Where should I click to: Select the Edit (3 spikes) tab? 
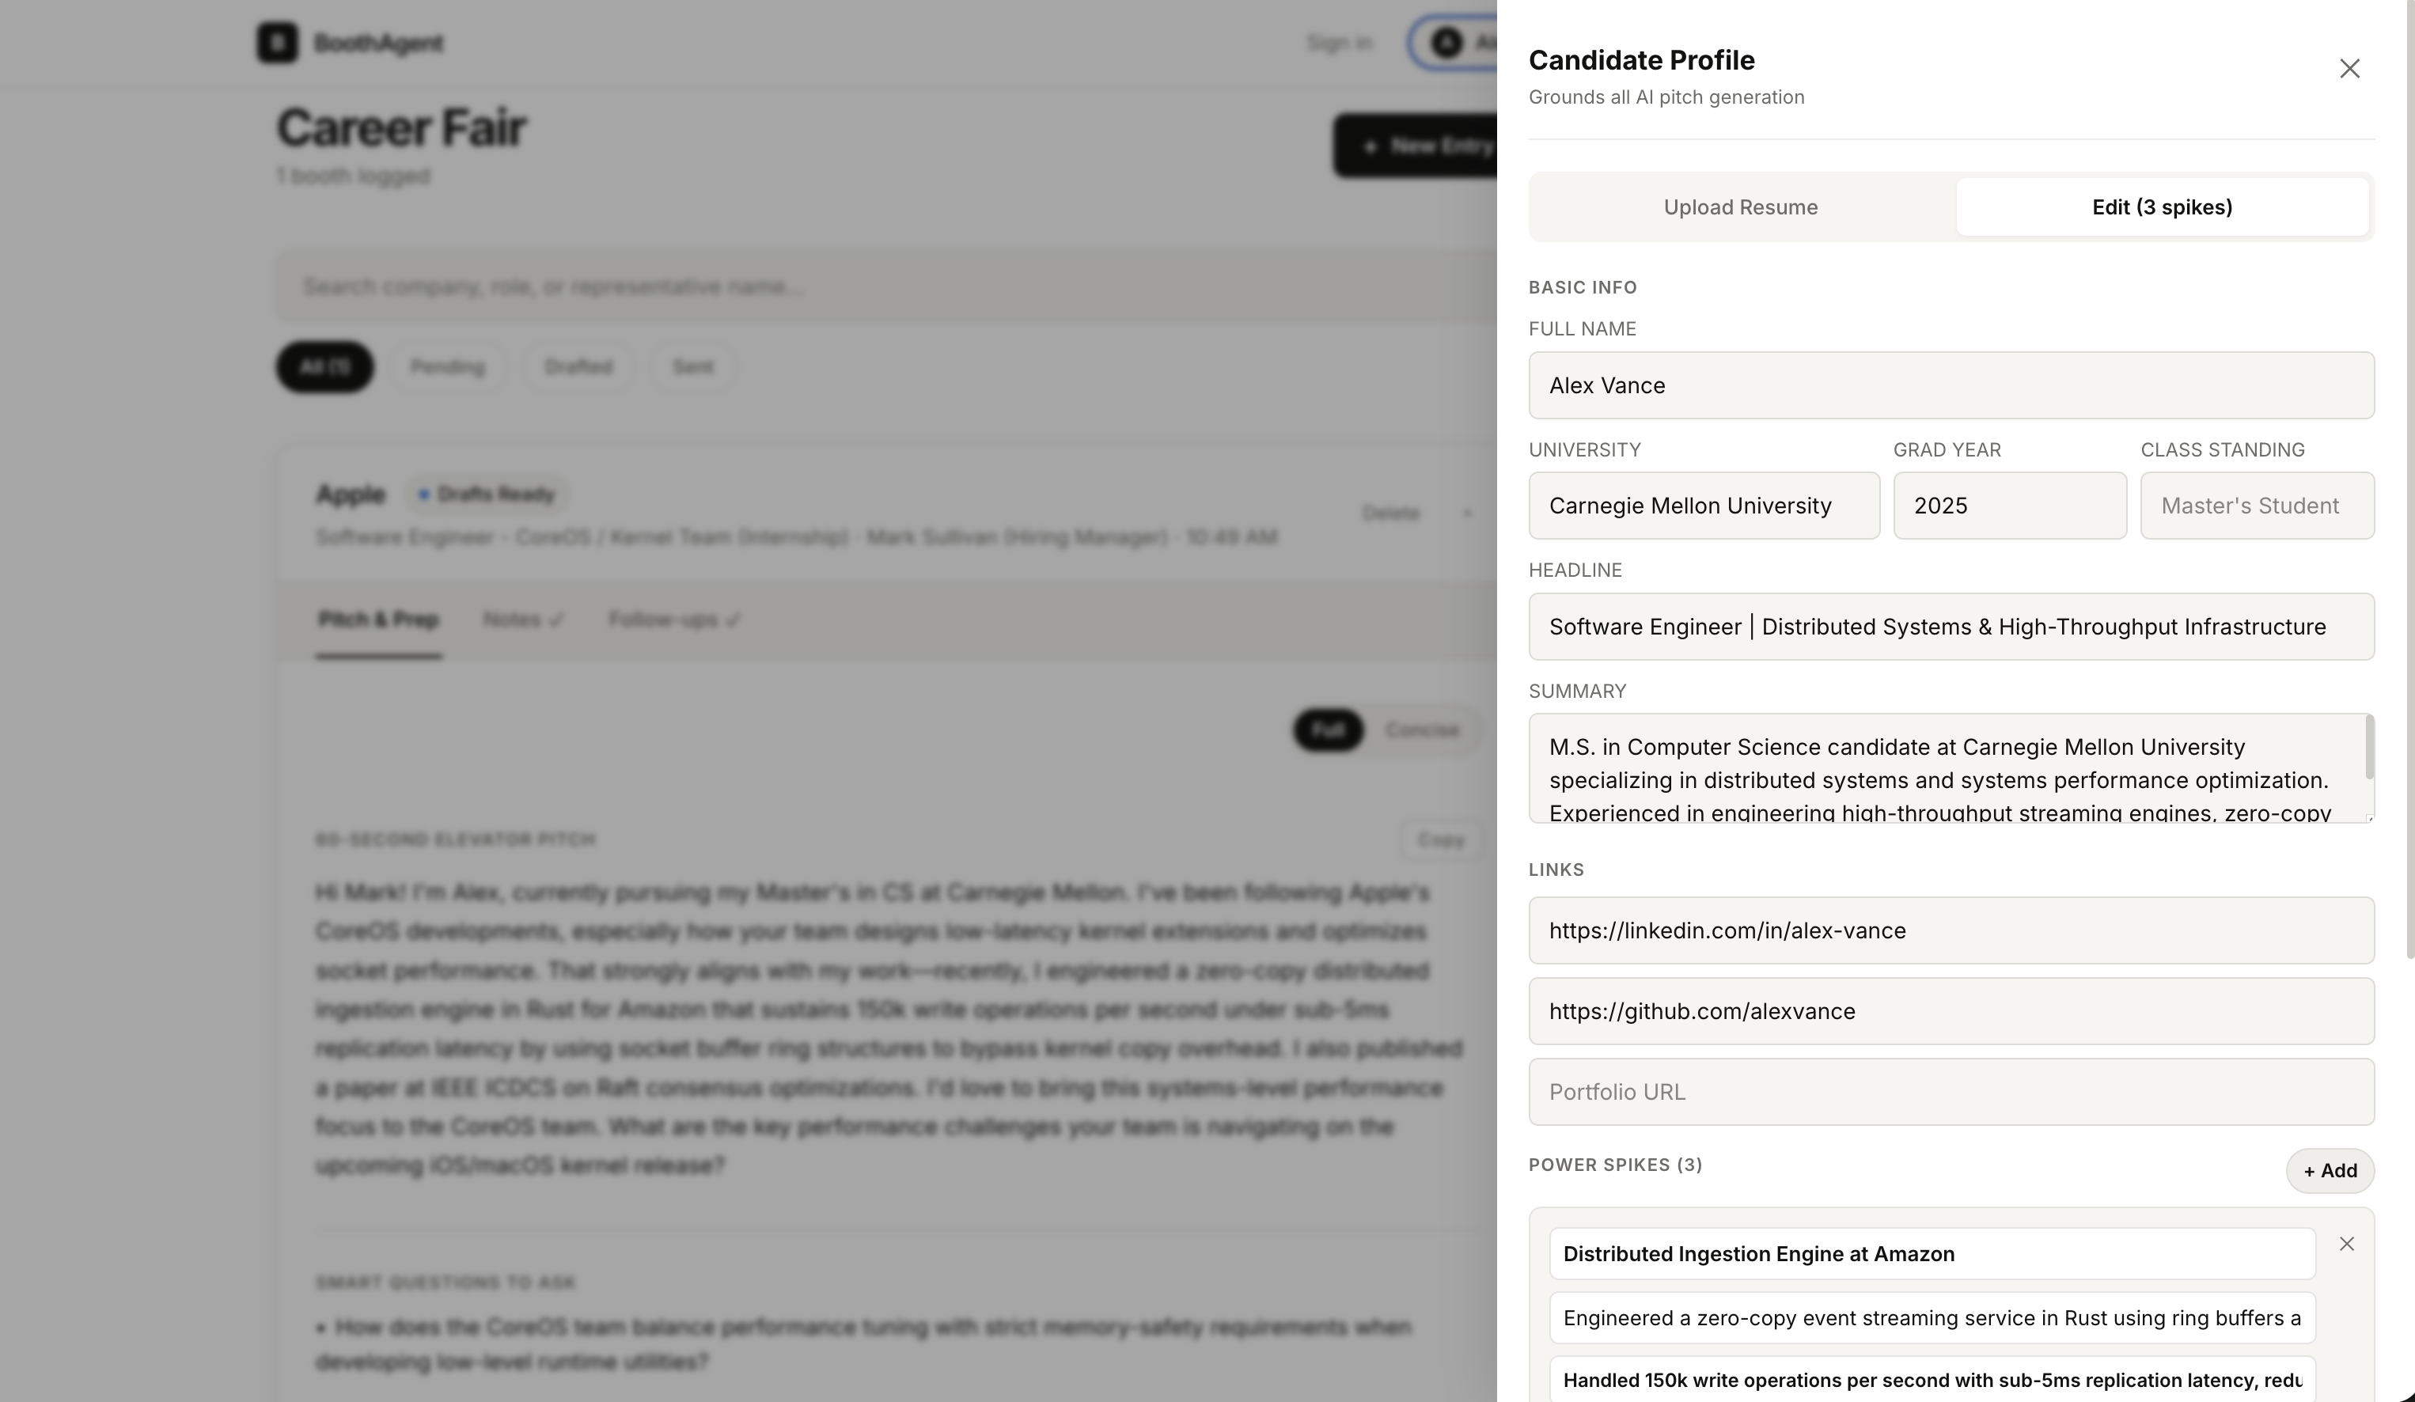coord(2162,207)
